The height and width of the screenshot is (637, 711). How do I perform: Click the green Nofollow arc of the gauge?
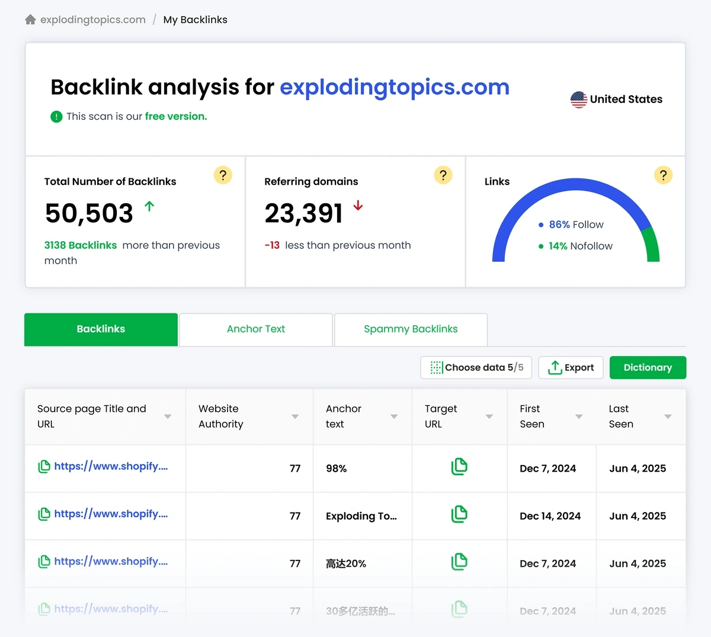pyautogui.click(x=652, y=244)
